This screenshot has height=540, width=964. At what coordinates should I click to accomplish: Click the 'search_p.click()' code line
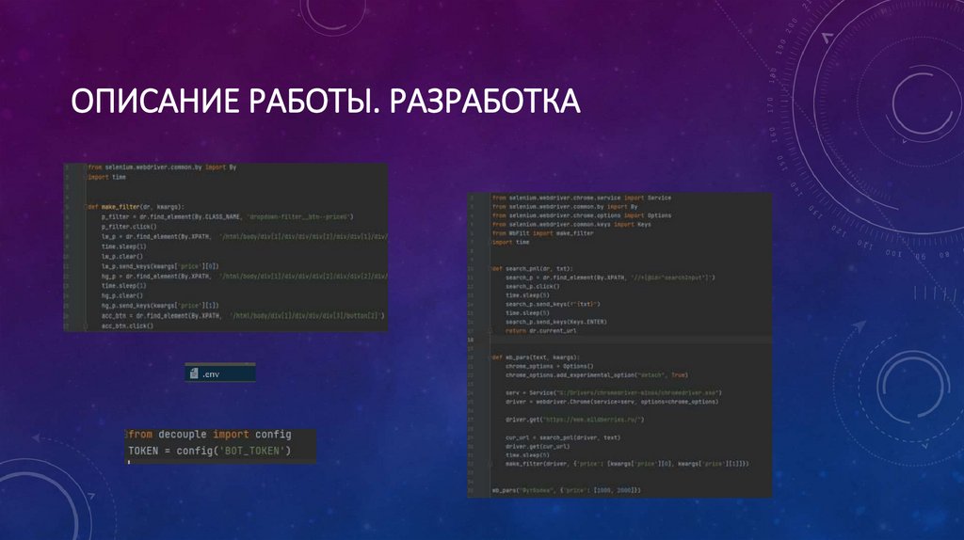click(533, 286)
